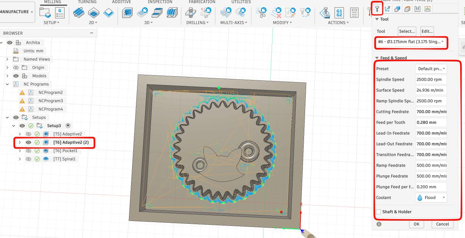
Task: Select the 2D Adaptive Clearing icon
Action: point(79,13)
